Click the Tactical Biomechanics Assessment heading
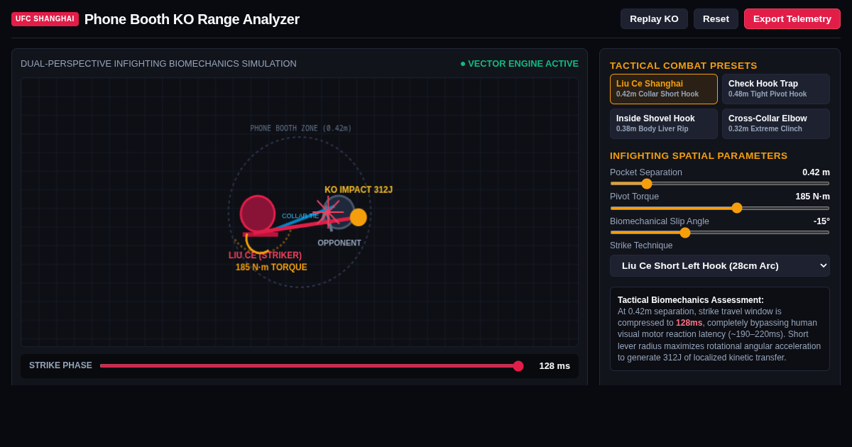This screenshot has height=447, width=852. tap(691, 300)
